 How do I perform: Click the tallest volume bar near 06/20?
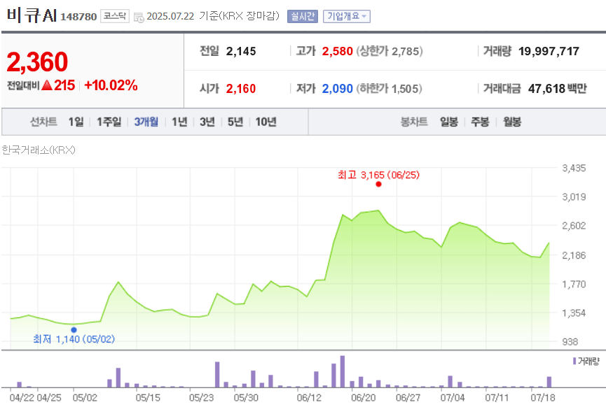343,371
